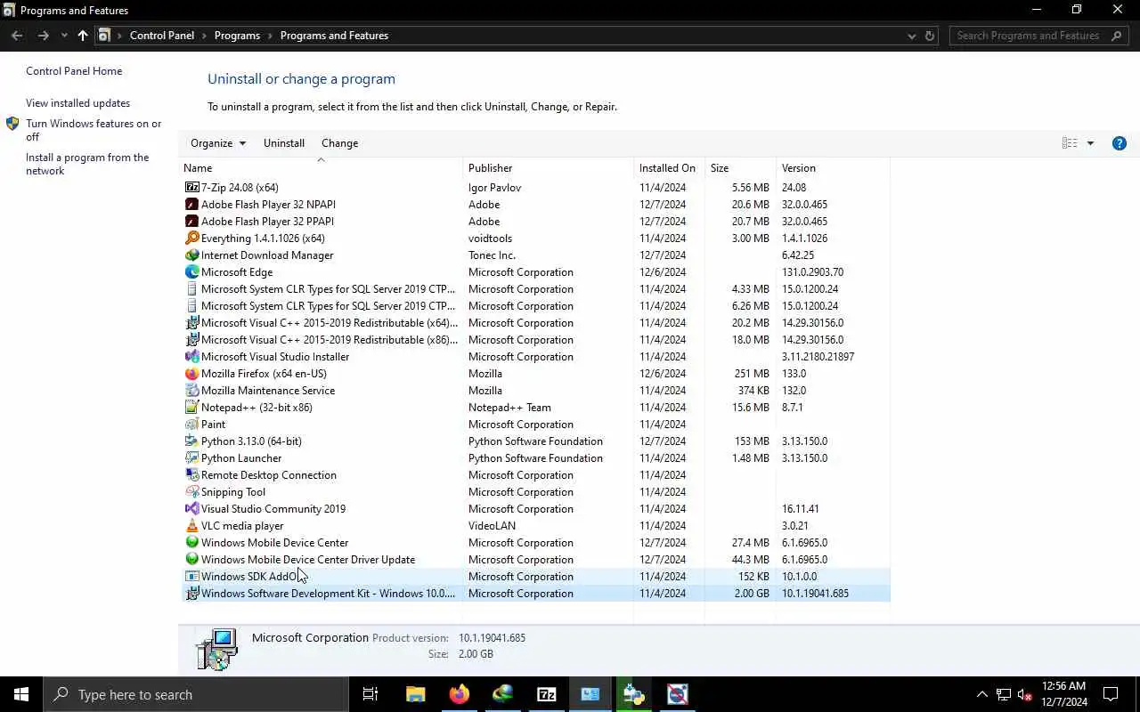Open Control Panel Home link
Image resolution: width=1140 pixels, height=712 pixels.
click(74, 71)
